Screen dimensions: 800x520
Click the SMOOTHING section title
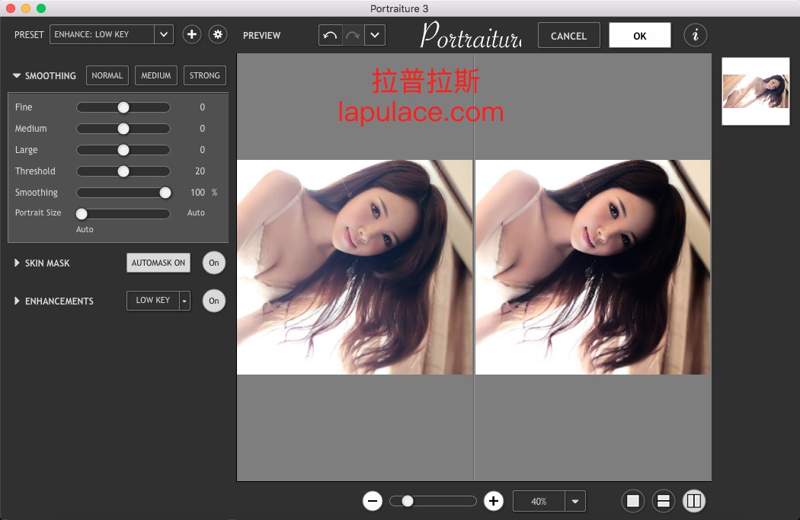pos(50,76)
